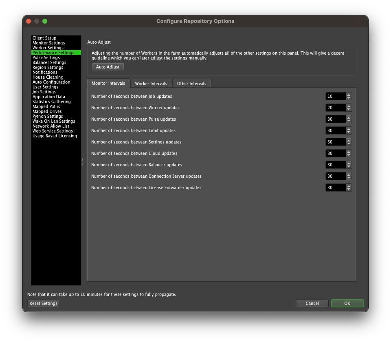Viewport: 391px width, 342px height.
Task: Click the Reset Settings button
Action: (44, 303)
